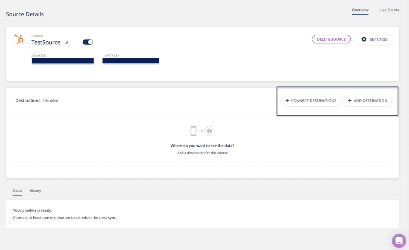Click the Settings label text
This screenshot has width=409, height=250.
pyautogui.click(x=378, y=39)
